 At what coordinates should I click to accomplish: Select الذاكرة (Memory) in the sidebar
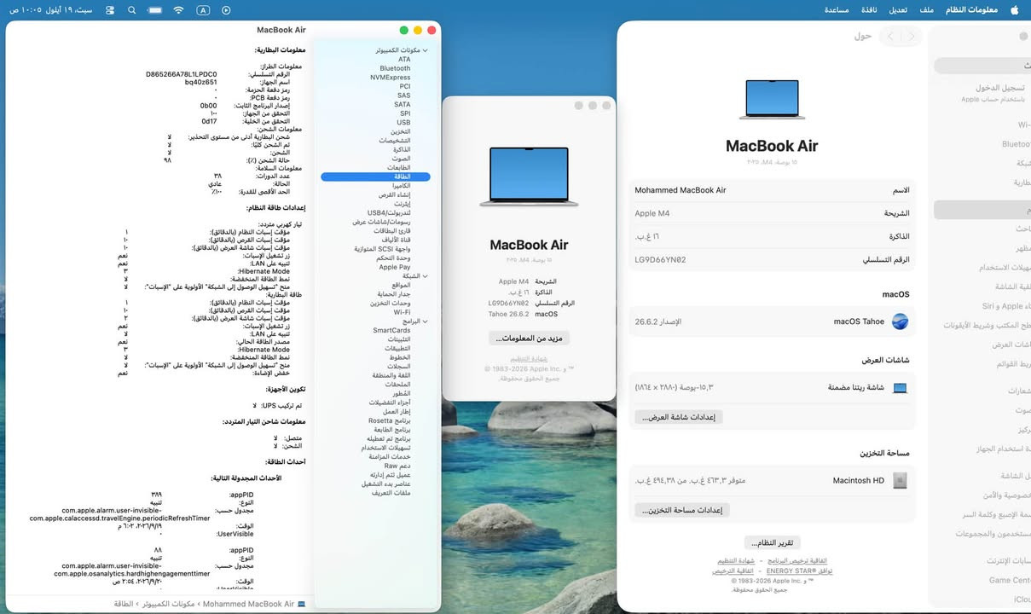pos(401,150)
